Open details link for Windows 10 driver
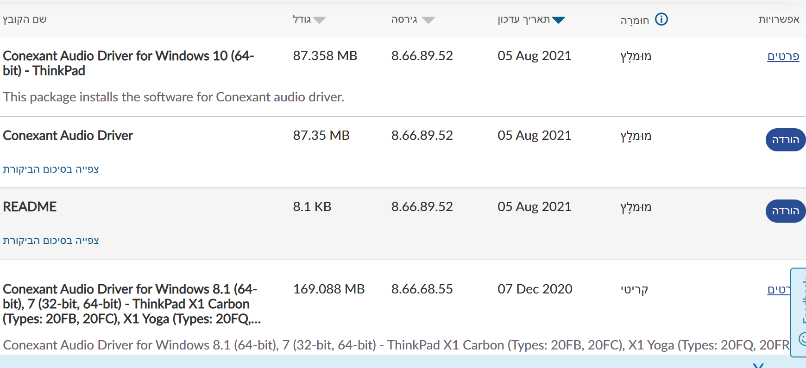The height and width of the screenshot is (368, 806). tap(783, 56)
